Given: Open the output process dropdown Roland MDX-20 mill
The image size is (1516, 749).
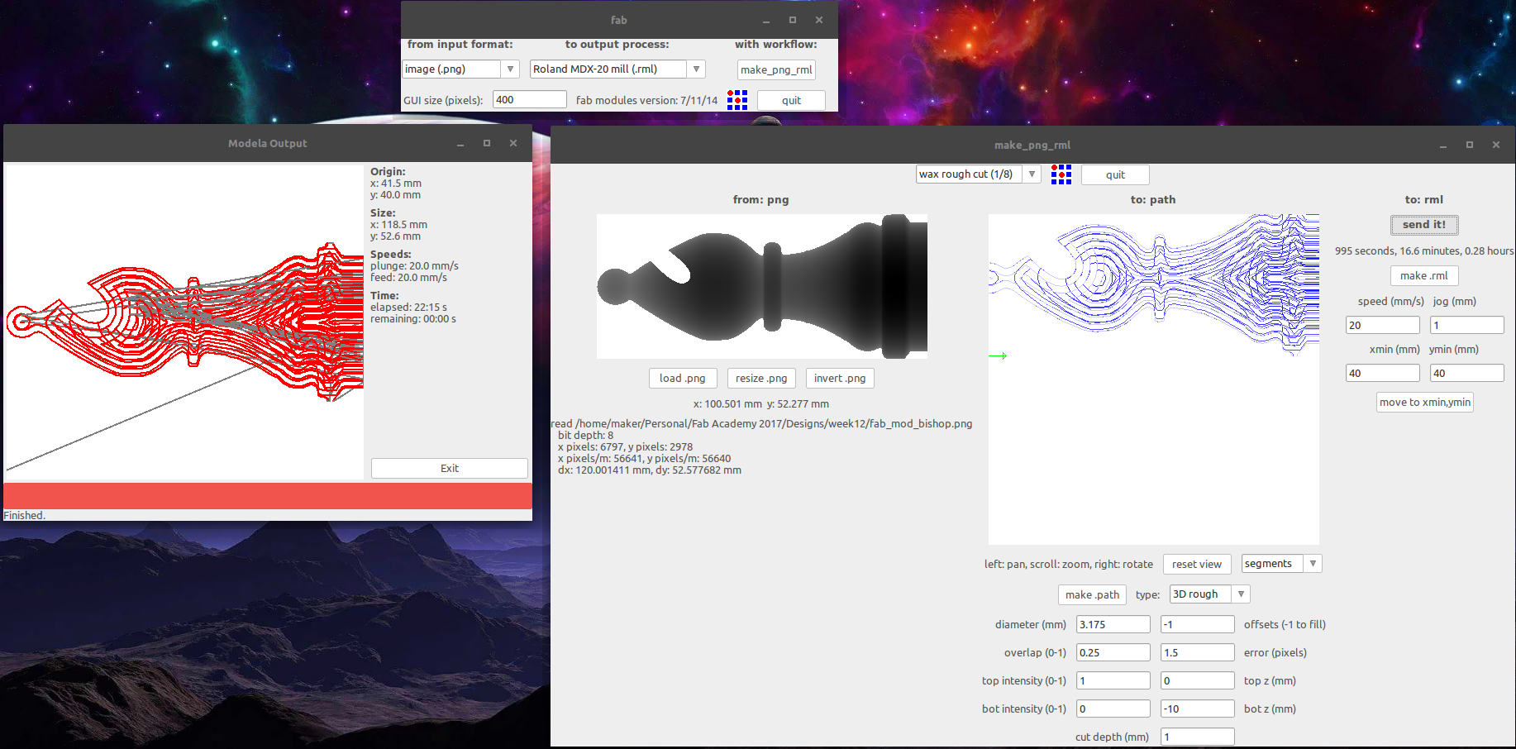Looking at the screenshot, I should [x=617, y=69].
